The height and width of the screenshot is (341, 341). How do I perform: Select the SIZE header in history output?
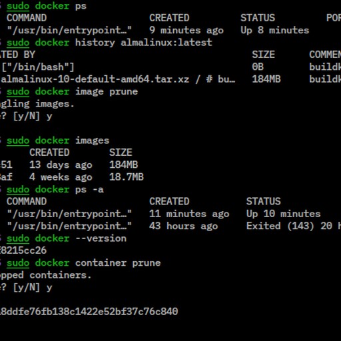click(x=264, y=55)
